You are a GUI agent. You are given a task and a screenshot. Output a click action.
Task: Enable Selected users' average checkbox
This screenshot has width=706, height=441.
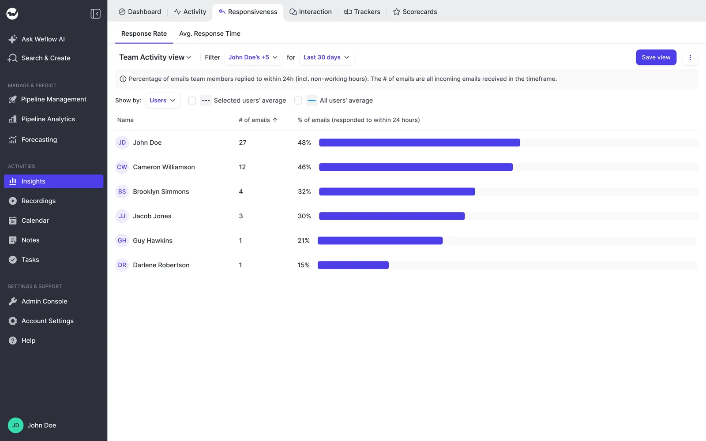tap(192, 101)
